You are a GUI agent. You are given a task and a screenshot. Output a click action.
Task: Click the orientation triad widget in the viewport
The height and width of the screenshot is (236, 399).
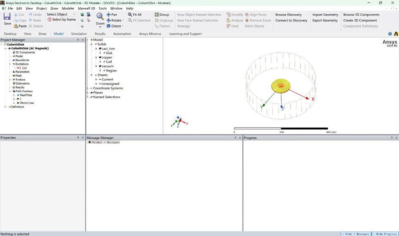[179, 122]
